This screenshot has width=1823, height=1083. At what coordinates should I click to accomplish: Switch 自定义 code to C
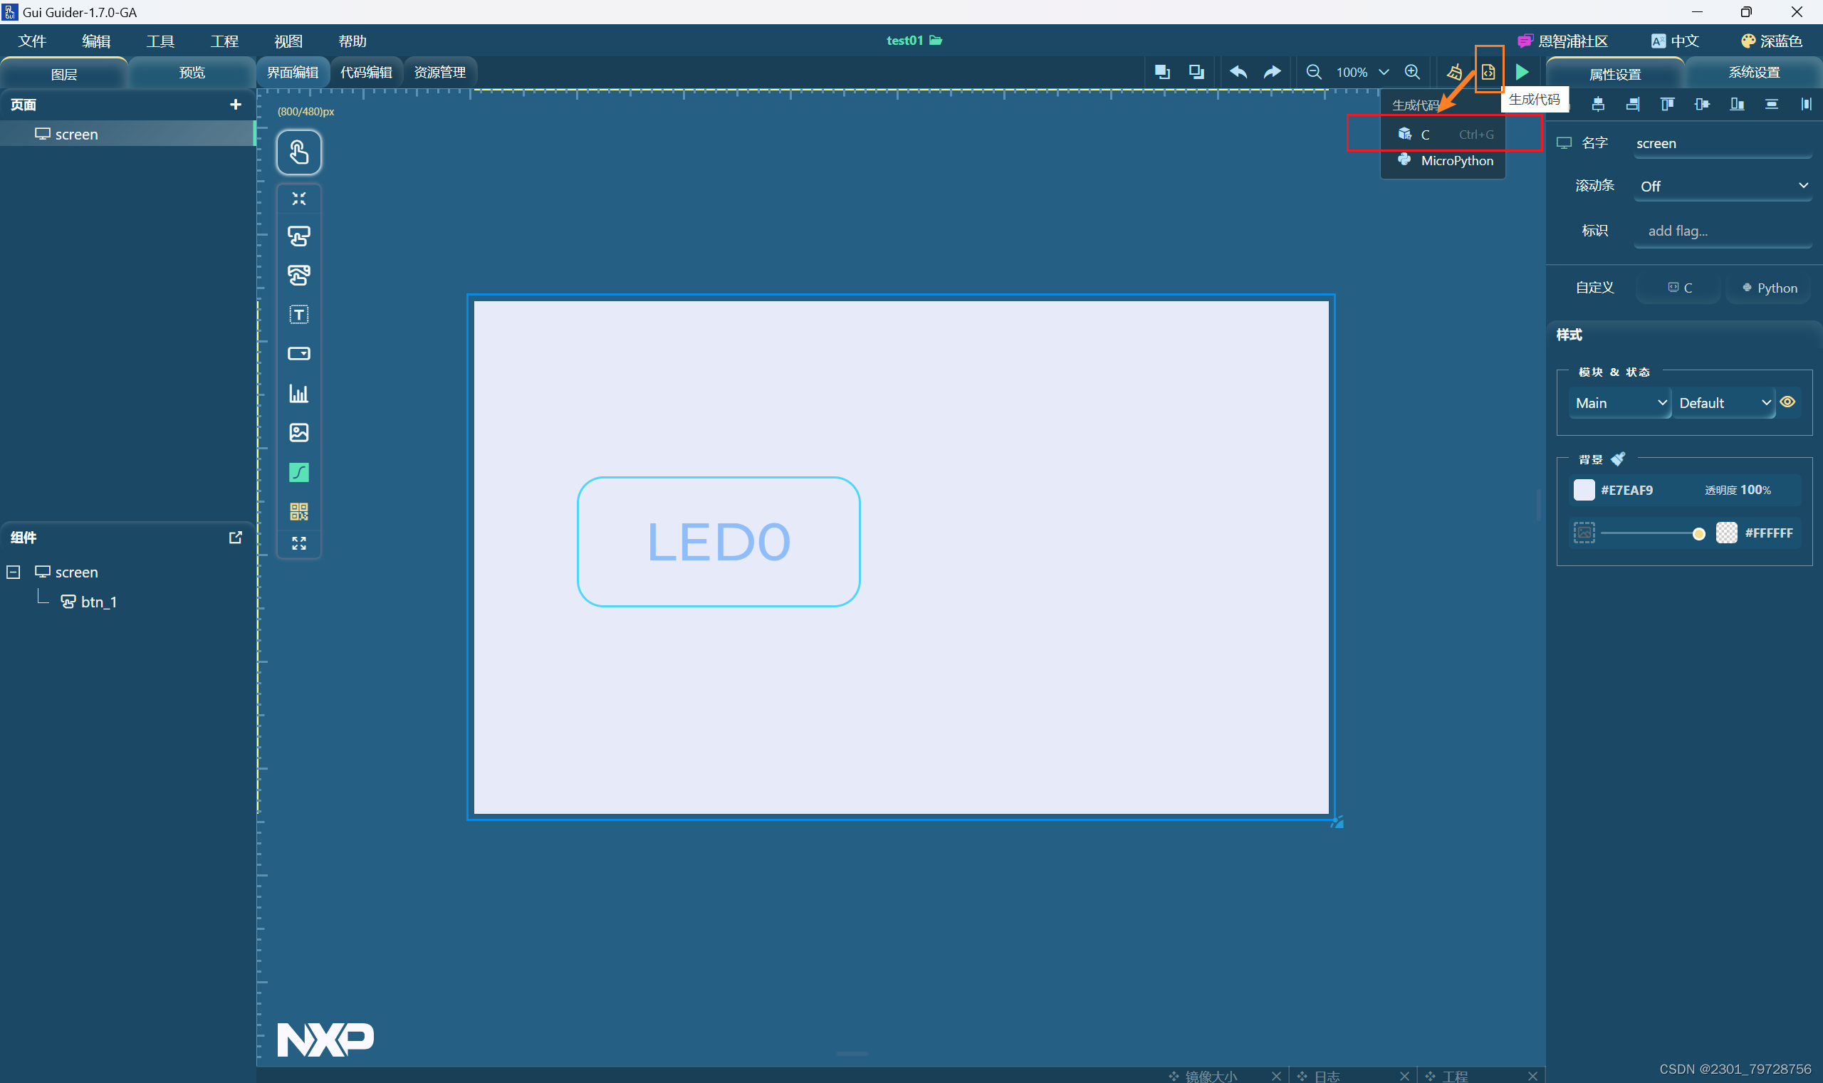[x=1678, y=288]
